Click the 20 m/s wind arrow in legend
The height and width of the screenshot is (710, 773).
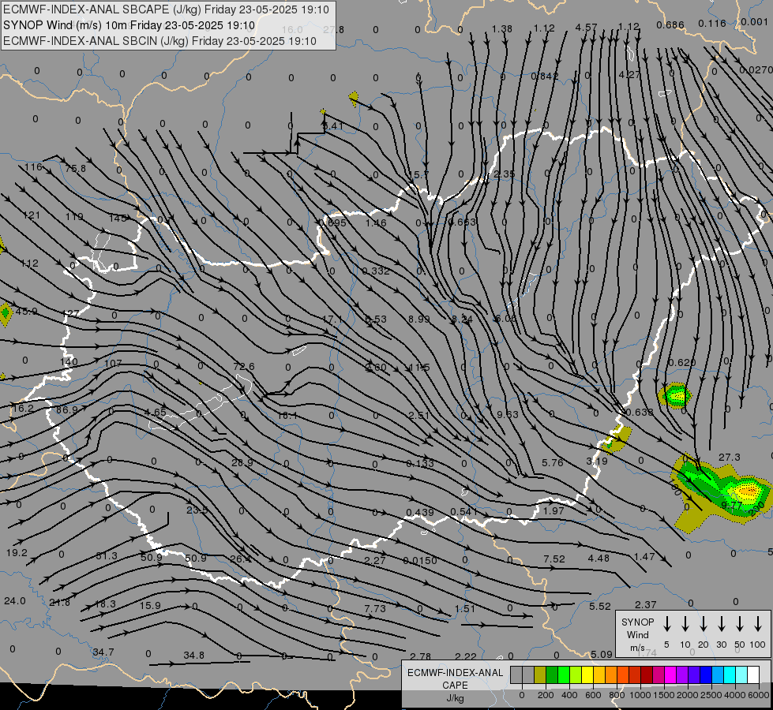[704, 624]
